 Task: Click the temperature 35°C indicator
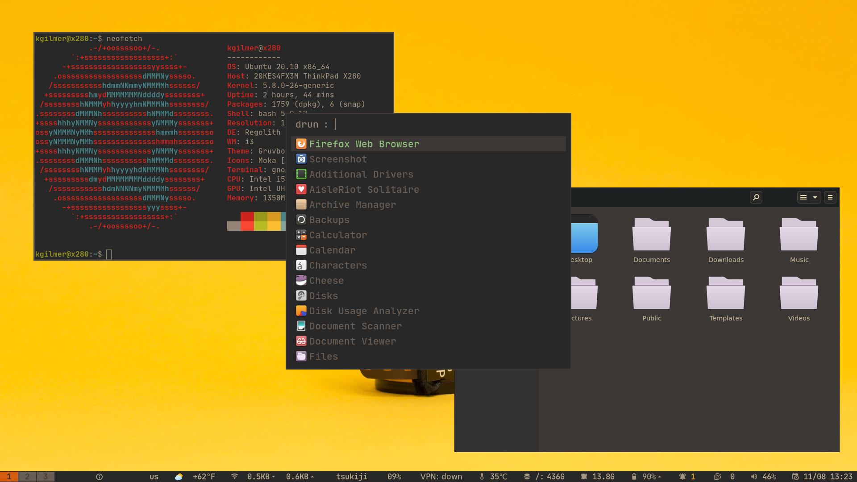(x=494, y=477)
